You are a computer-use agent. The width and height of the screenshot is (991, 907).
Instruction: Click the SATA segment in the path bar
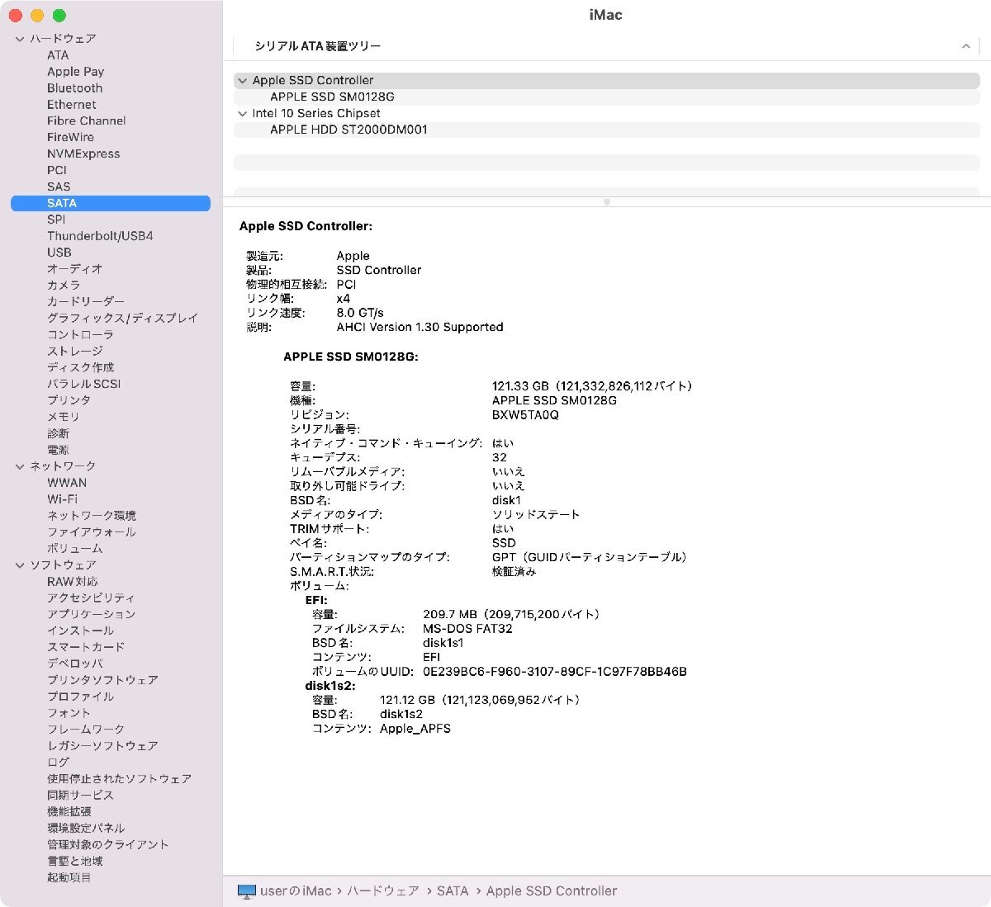click(453, 891)
